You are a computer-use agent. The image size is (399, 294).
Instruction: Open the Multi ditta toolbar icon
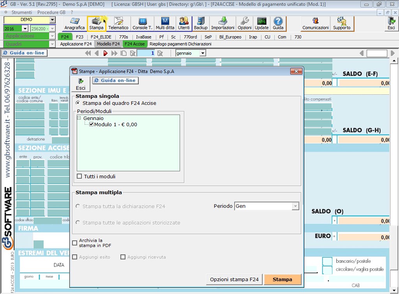[165, 24]
